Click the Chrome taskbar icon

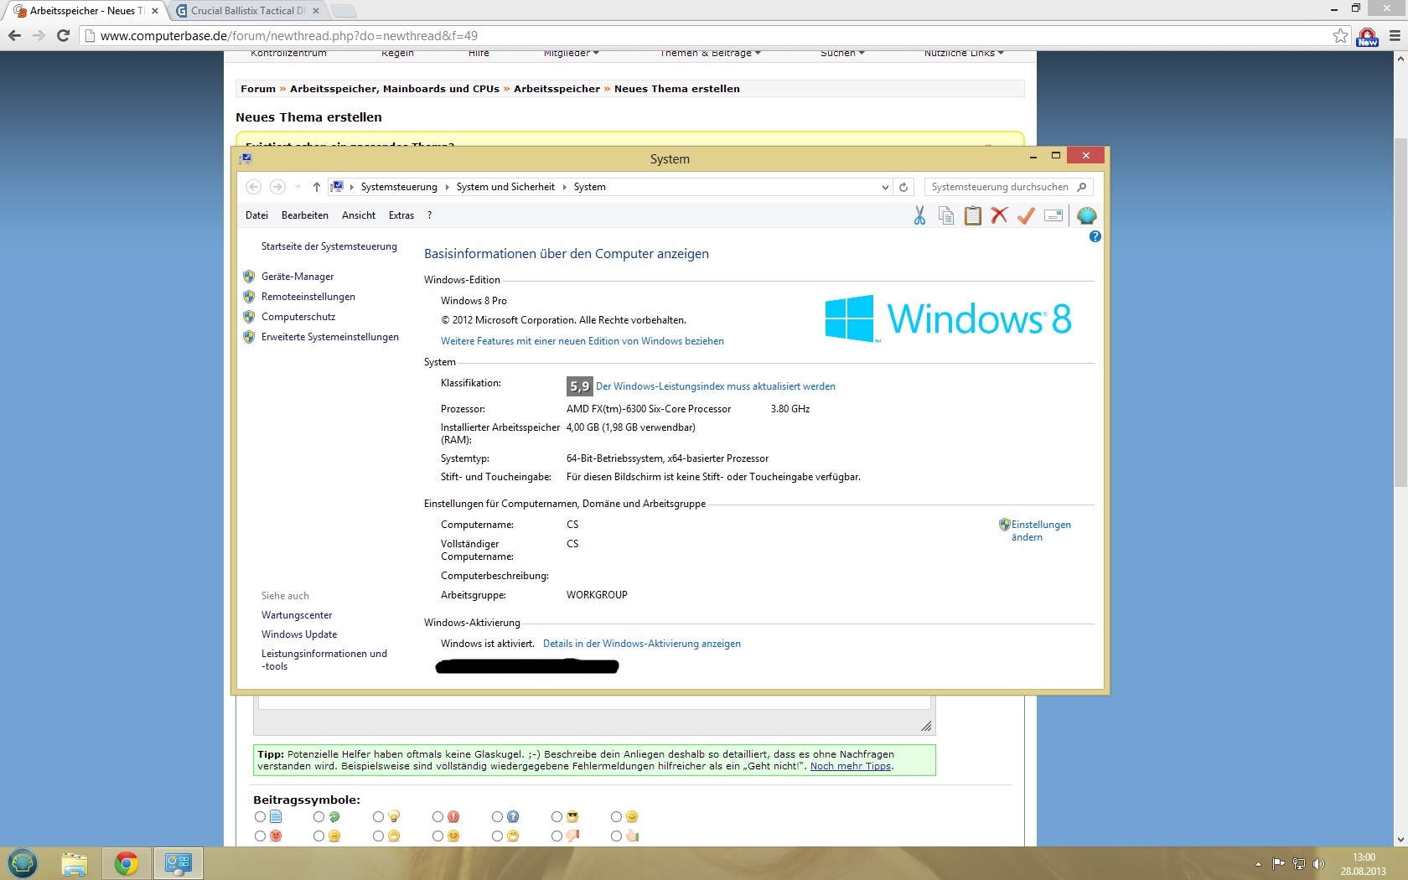(x=127, y=863)
